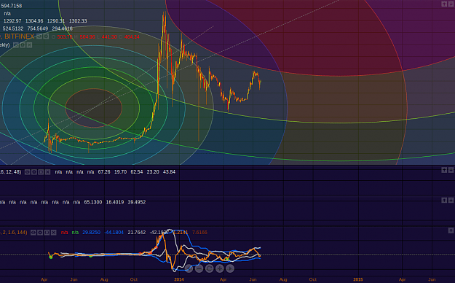Click the blue value 29.8250
The width and height of the screenshot is (455, 283).
click(92, 233)
